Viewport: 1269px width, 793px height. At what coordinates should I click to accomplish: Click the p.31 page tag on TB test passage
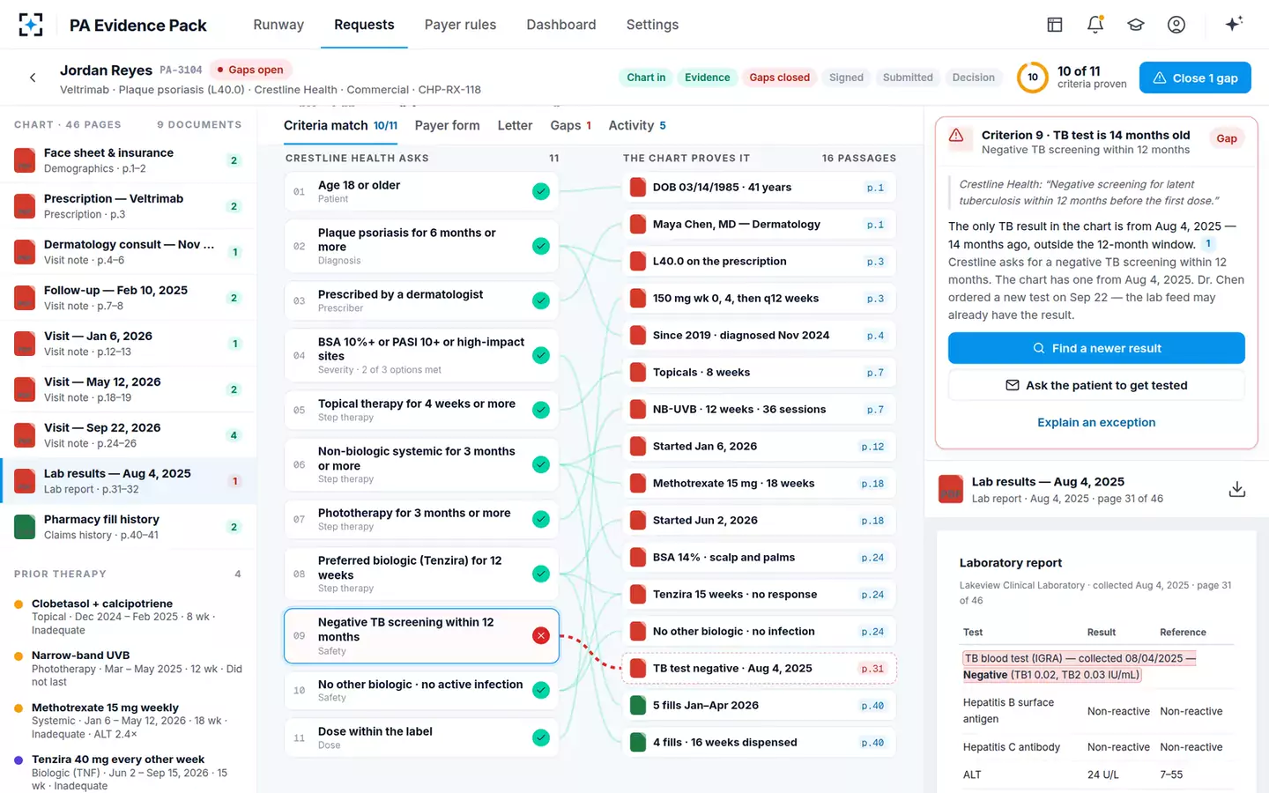[872, 669]
